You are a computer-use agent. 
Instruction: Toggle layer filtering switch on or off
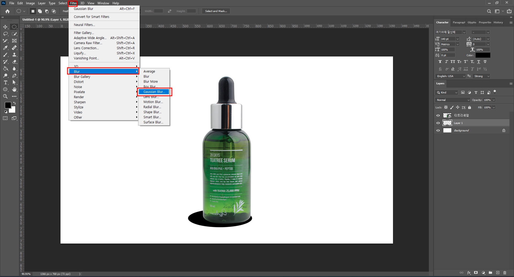tap(495, 92)
